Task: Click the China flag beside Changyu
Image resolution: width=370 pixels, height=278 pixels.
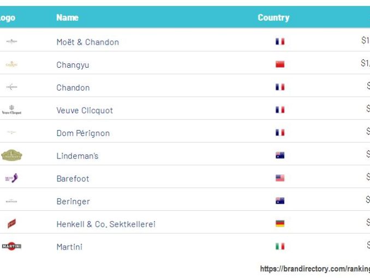Action: (280, 64)
